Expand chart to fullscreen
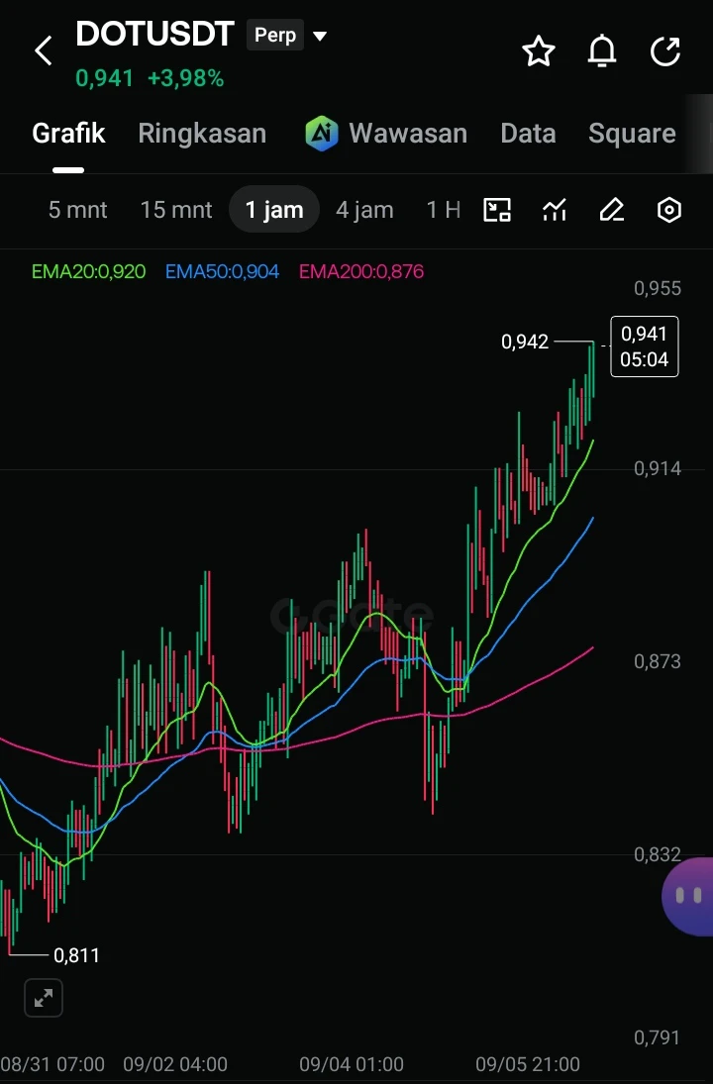 tap(44, 998)
